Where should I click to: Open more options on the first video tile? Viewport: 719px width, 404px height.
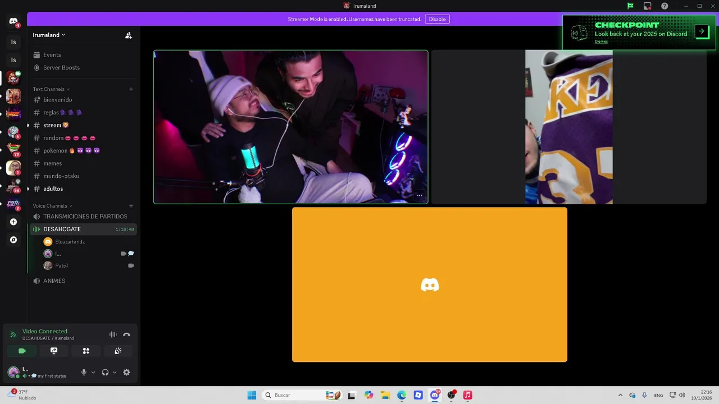[x=419, y=195]
